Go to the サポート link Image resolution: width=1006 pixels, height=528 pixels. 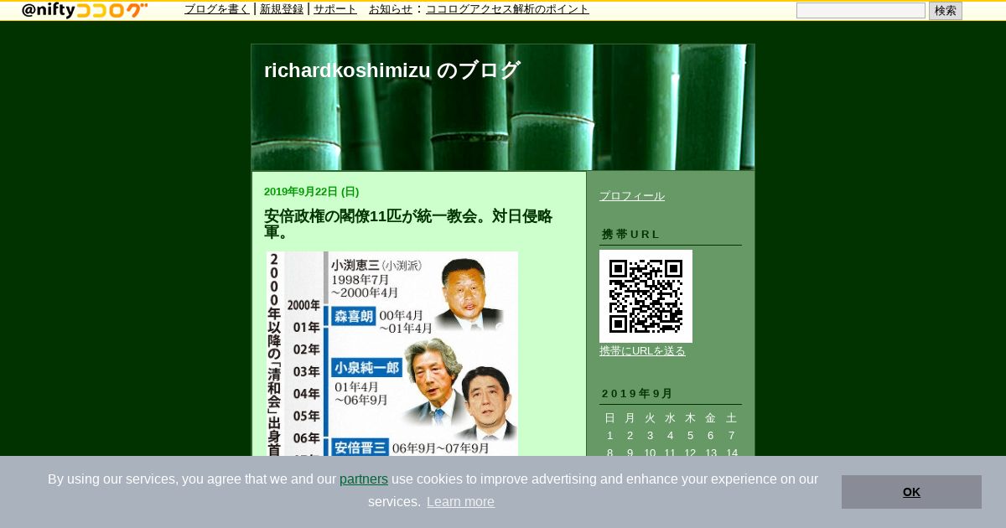click(335, 9)
